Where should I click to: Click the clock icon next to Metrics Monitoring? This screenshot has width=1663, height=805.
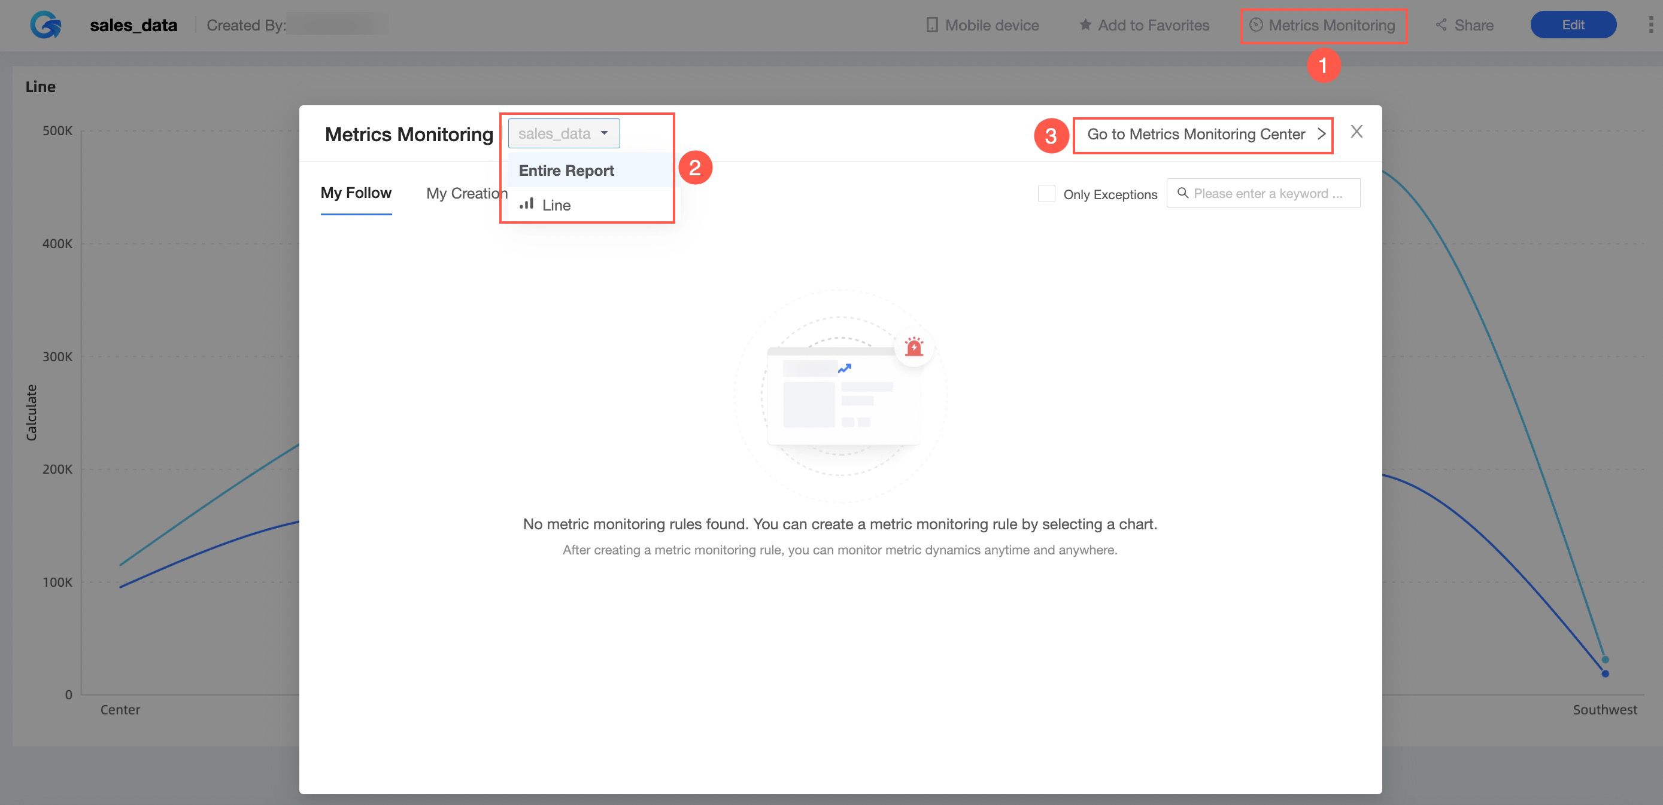pos(1256,25)
